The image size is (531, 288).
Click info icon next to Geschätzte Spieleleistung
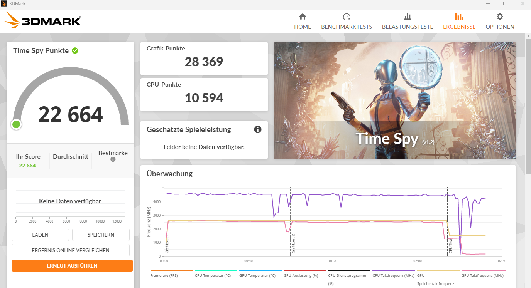[258, 129]
